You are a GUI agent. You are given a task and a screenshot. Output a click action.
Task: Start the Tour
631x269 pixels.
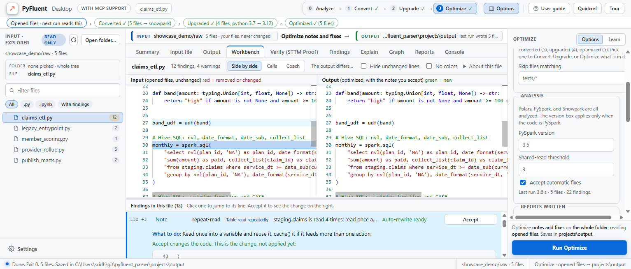tap(615, 8)
